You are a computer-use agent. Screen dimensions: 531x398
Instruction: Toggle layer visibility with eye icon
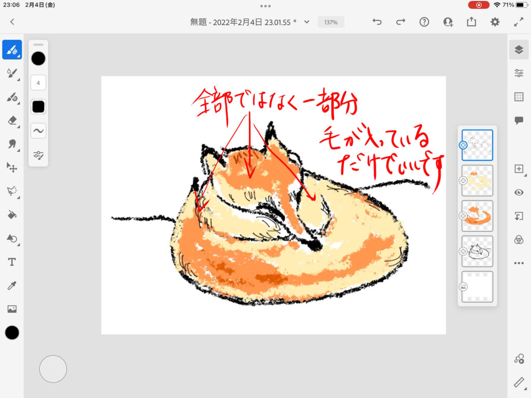(519, 192)
